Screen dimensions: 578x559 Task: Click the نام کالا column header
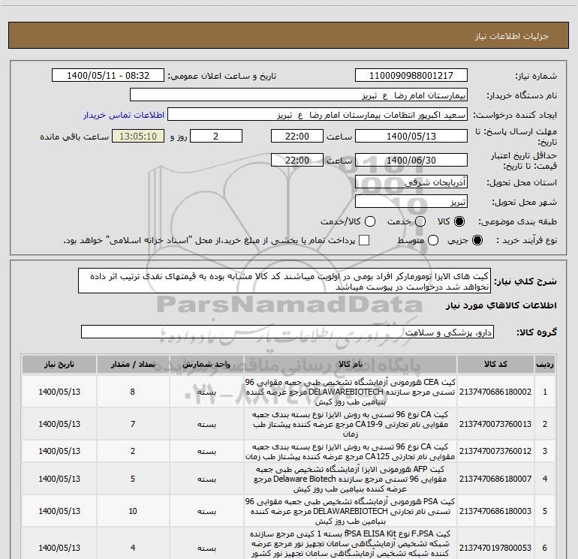(351, 365)
